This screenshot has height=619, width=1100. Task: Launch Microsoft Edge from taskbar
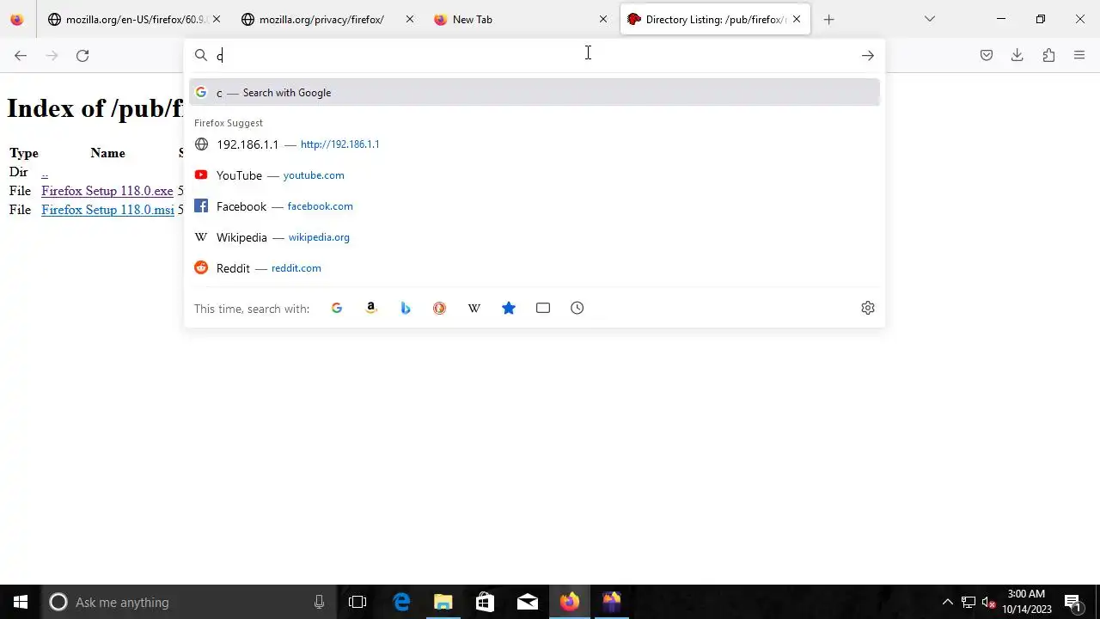[401, 602]
